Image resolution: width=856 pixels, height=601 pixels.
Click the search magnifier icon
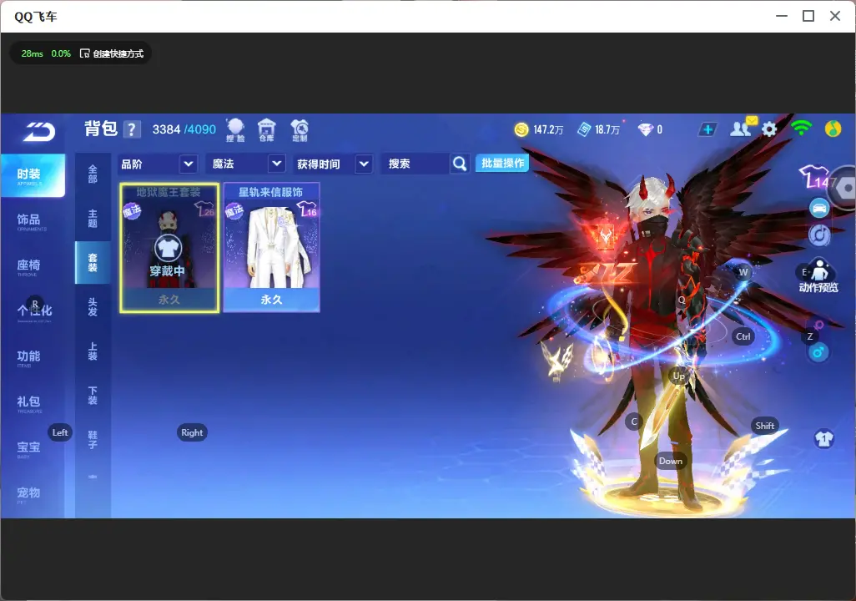[460, 164]
